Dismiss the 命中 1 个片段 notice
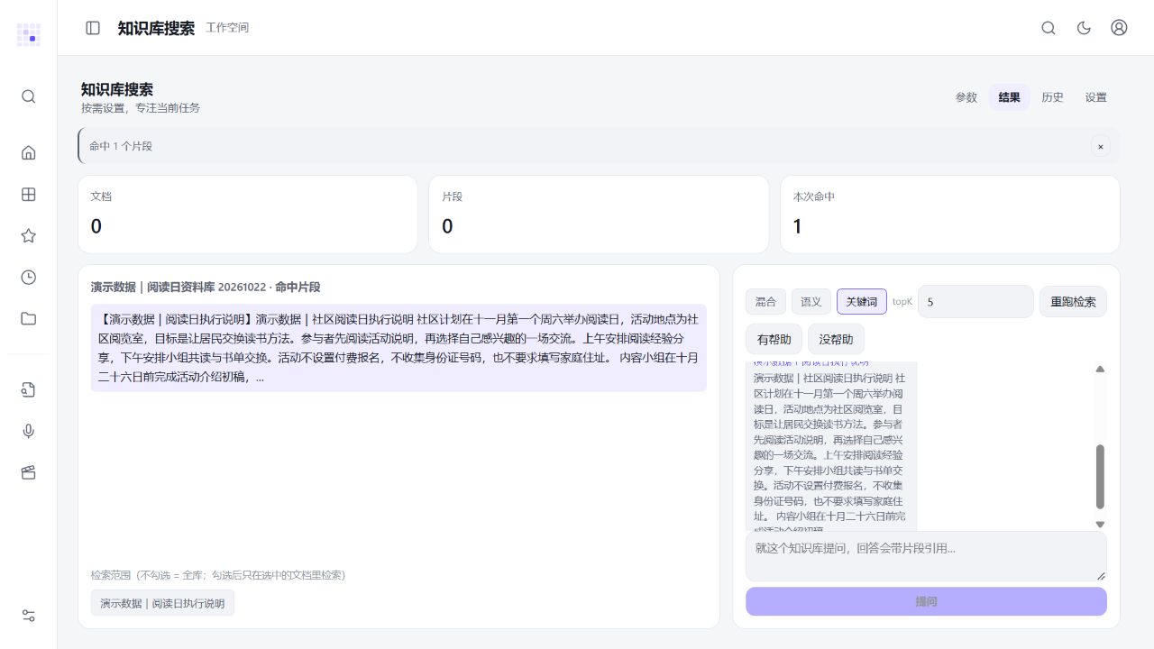This screenshot has width=1154, height=649. coord(1100,146)
